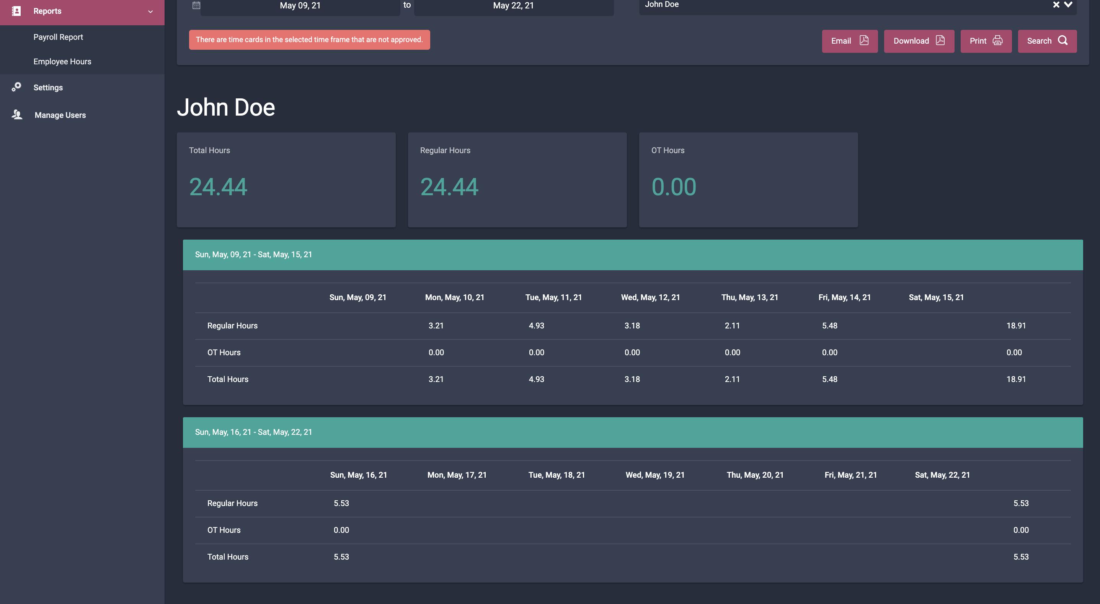
Task: Click first week Regular Hours total 18.91
Action: 1016,325
